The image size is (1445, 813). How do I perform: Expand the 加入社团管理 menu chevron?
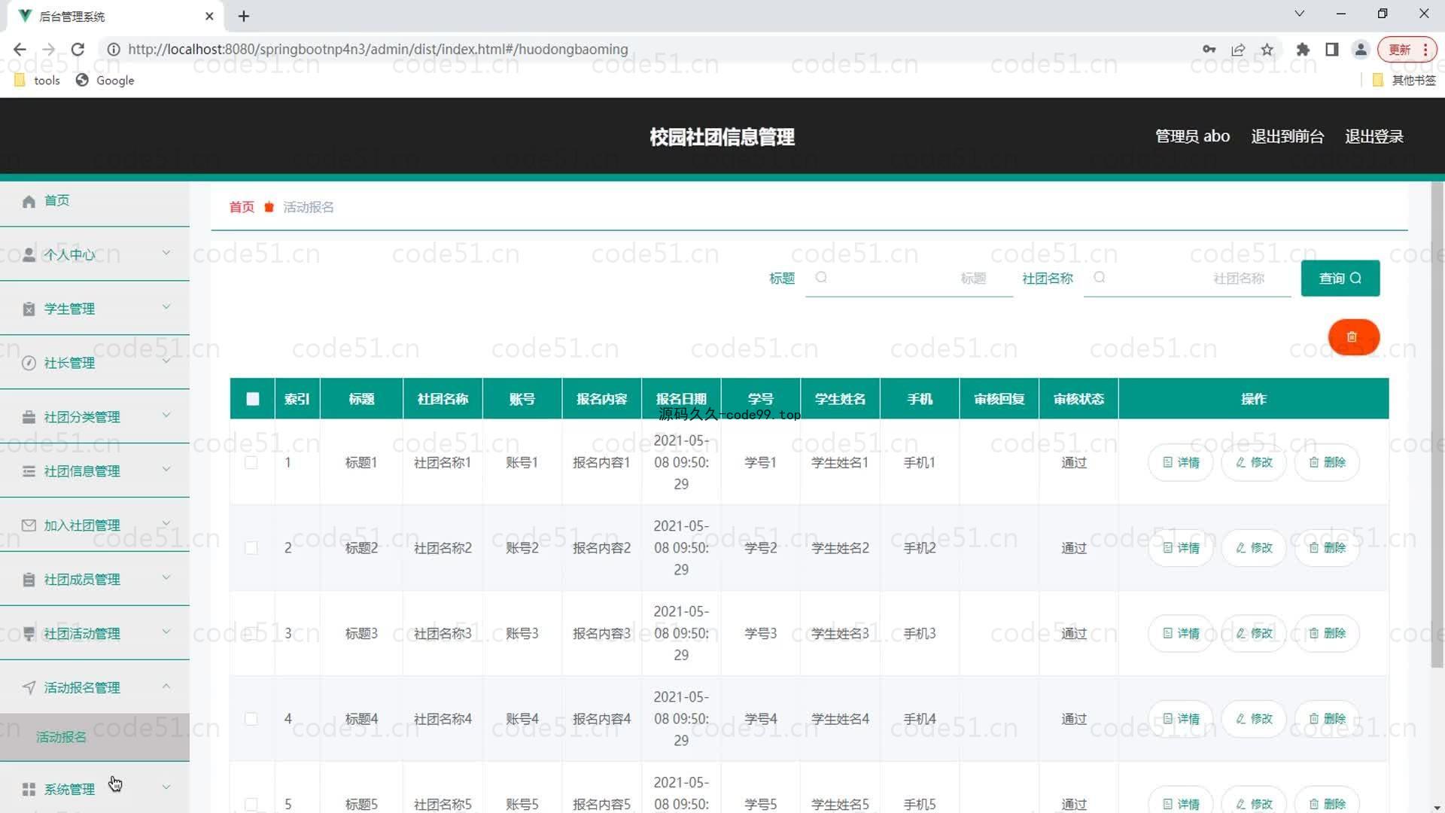[166, 524]
